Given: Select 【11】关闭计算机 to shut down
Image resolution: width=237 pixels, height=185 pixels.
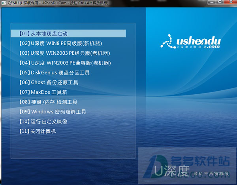Looking at the screenshot, I should (38, 131).
